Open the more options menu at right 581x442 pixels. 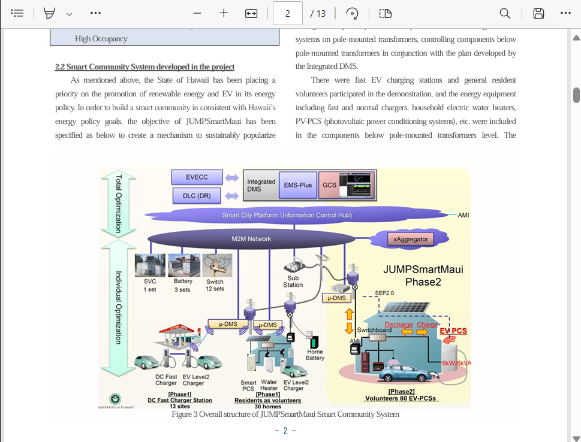pos(565,13)
